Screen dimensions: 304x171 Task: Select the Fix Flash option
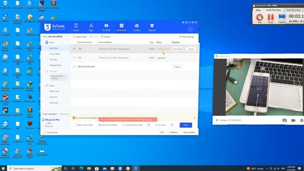[156, 125]
